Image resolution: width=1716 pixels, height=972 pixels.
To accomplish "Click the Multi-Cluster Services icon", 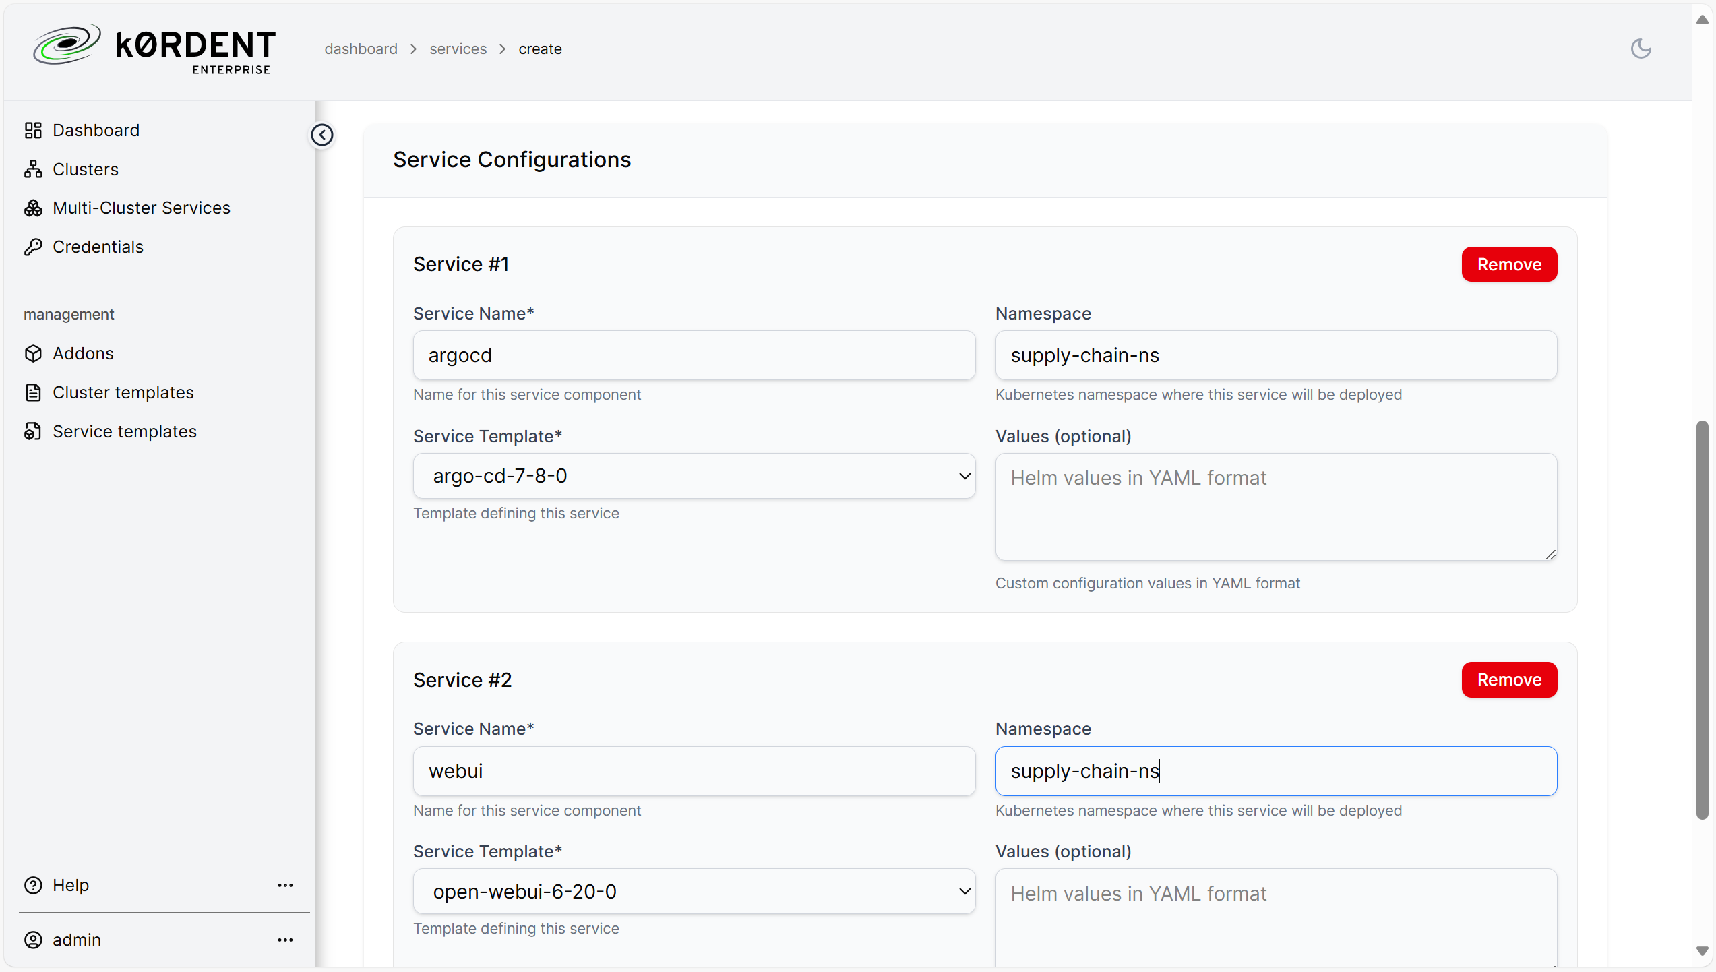I will (33, 208).
